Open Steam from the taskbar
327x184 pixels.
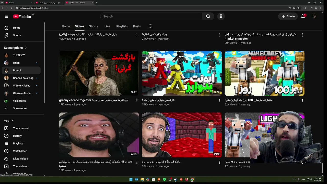176,179
